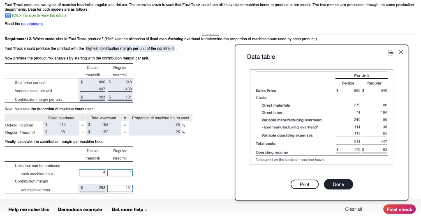
Task: Click the Requirement 2 heading text
Action: (18, 39)
